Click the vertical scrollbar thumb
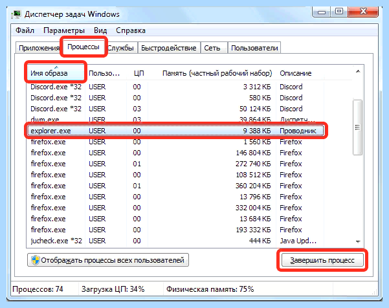The height and width of the screenshot is (308, 389). coord(357,127)
